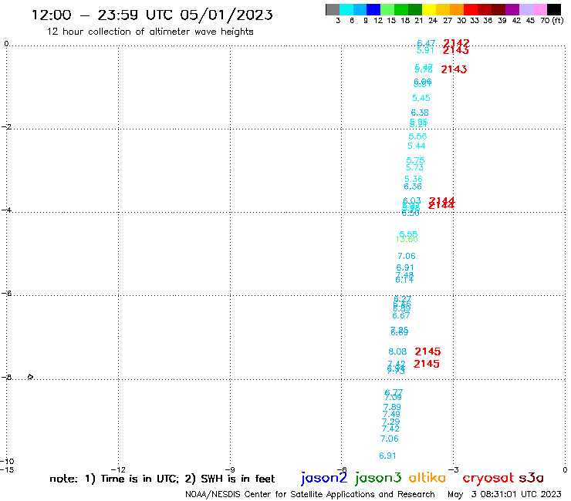Select the altika satellite label
This screenshot has width=571, height=501.
coord(427,477)
